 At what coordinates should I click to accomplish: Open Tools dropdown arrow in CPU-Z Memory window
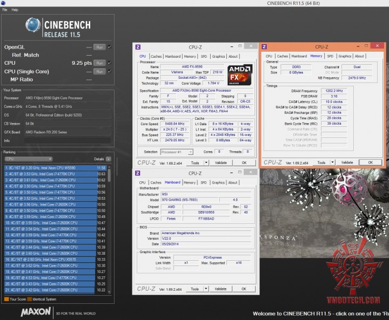pyautogui.click(x=332, y=162)
